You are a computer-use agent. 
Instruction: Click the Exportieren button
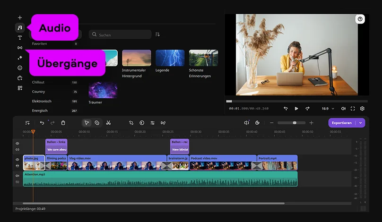(x=342, y=123)
